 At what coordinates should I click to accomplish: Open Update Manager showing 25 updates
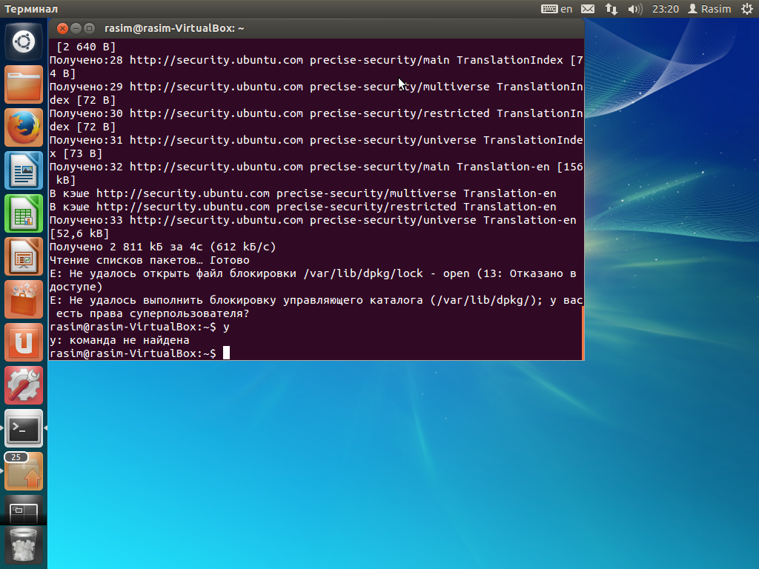(24, 471)
